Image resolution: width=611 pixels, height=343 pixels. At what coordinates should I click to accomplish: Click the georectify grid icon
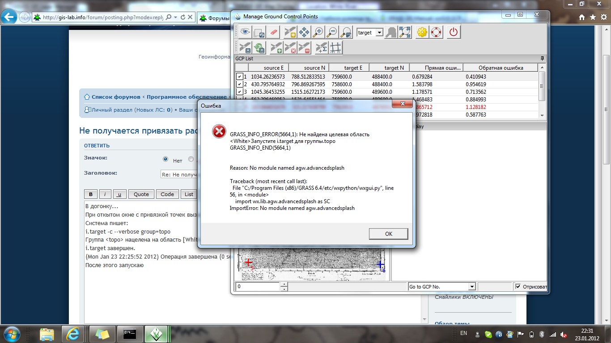pyautogui.click(x=335, y=48)
